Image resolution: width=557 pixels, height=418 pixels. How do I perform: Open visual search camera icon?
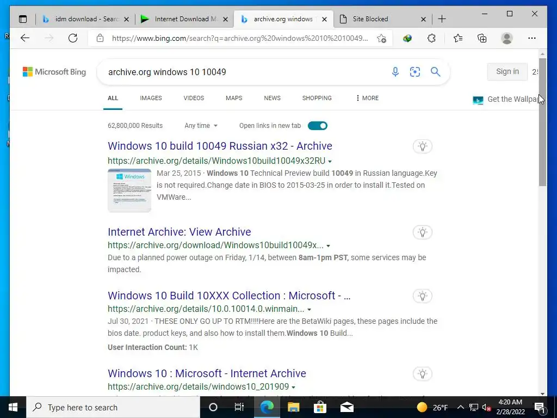coord(415,72)
